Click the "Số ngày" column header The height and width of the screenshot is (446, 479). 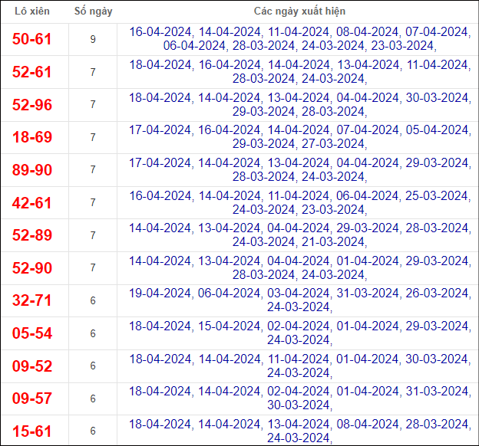[x=92, y=11]
